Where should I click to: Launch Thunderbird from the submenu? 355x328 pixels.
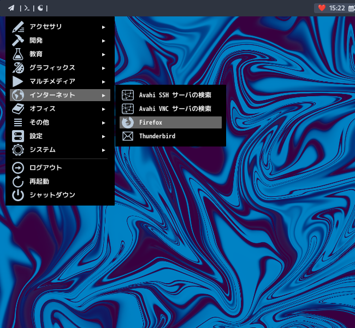pyautogui.click(x=170, y=136)
